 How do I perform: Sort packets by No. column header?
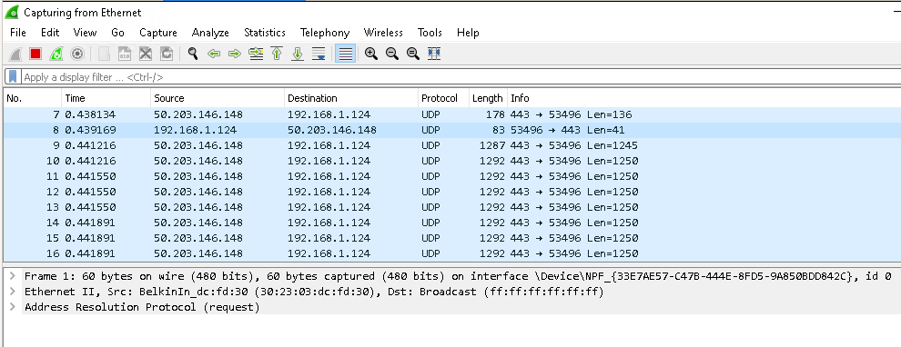pos(32,98)
